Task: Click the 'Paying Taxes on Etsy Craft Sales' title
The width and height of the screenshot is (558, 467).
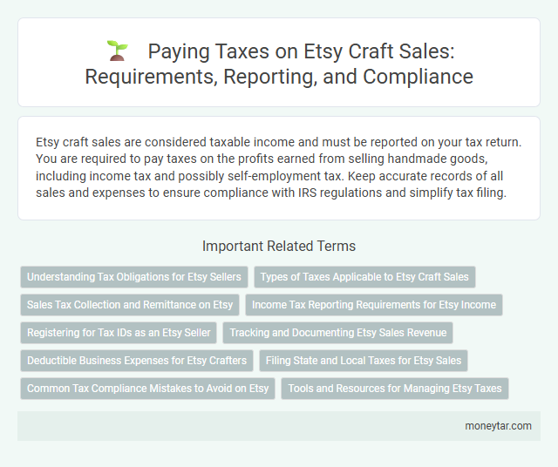Action: point(279,64)
